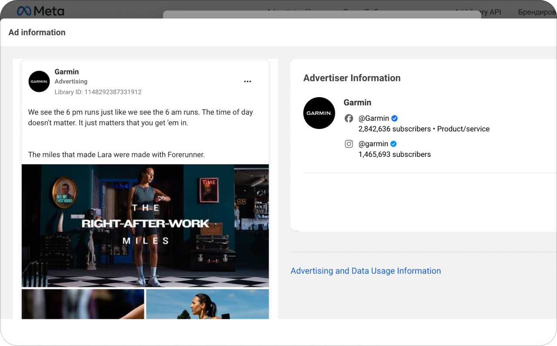
Task: Click the @Garmin Facebook handle
Action: [x=373, y=118]
